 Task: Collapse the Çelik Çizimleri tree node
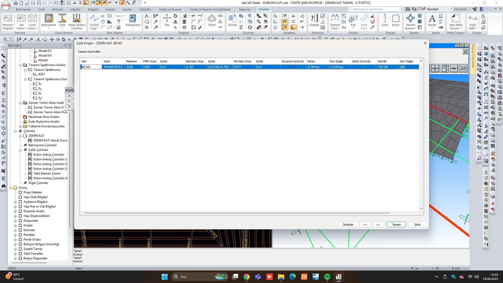click(x=20, y=150)
